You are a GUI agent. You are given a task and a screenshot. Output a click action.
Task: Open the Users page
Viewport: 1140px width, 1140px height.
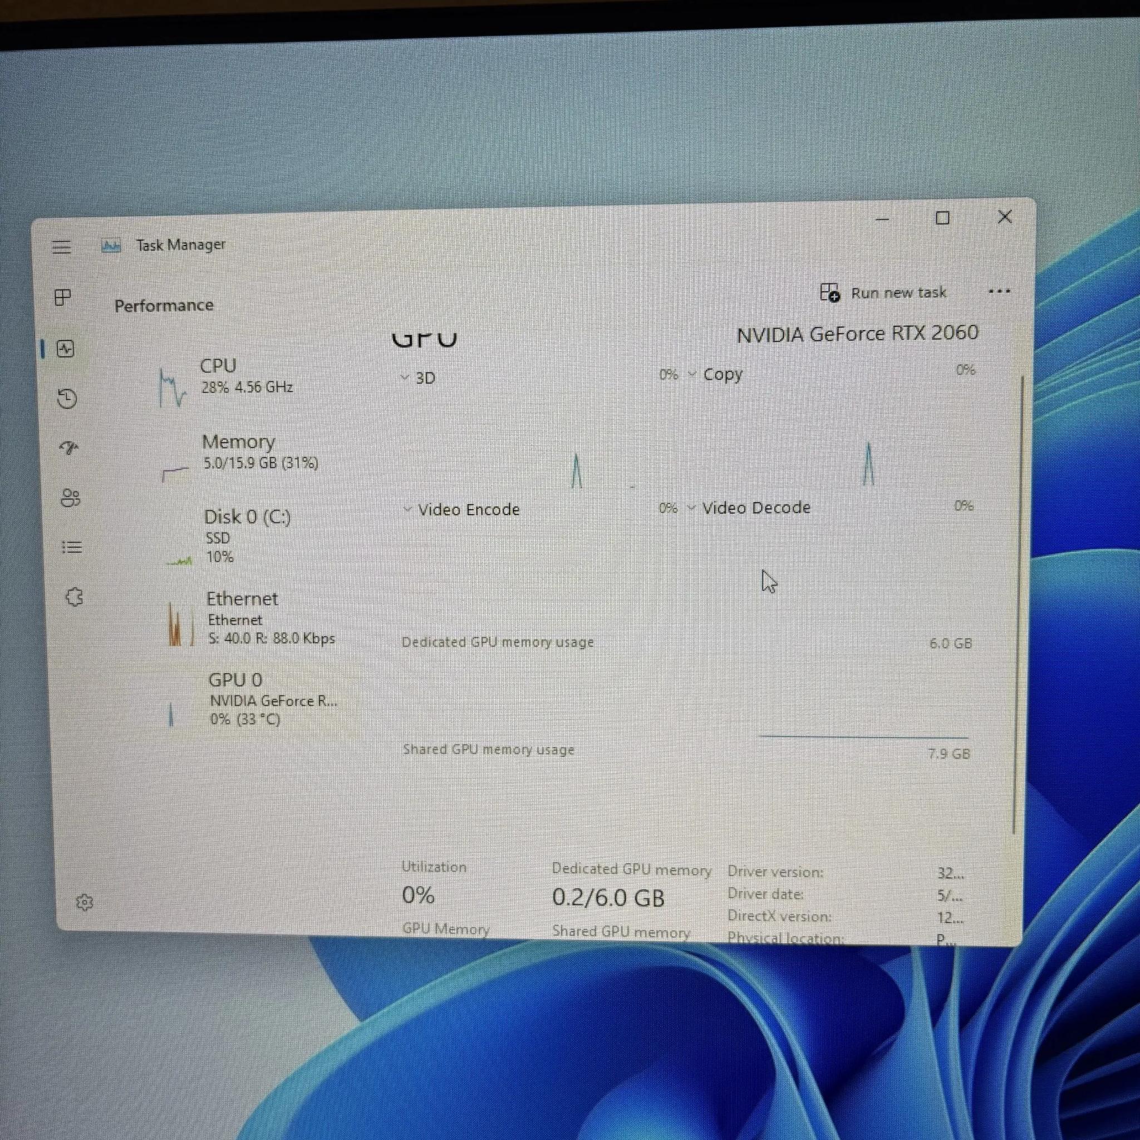[70, 499]
